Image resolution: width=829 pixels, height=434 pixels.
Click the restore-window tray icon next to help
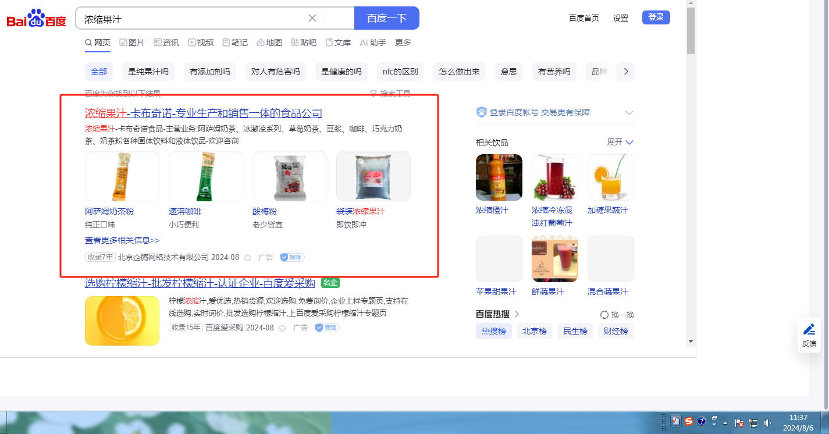714,418
